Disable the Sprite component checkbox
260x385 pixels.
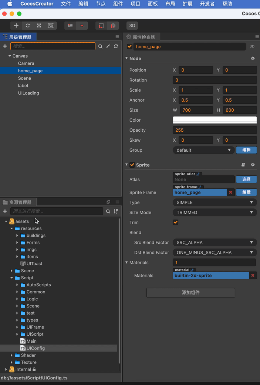pos(132,165)
